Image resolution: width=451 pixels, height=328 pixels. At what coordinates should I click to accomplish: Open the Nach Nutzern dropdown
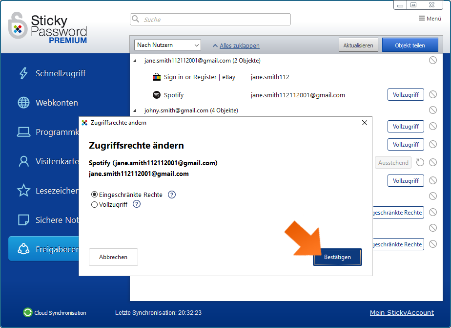(x=167, y=45)
